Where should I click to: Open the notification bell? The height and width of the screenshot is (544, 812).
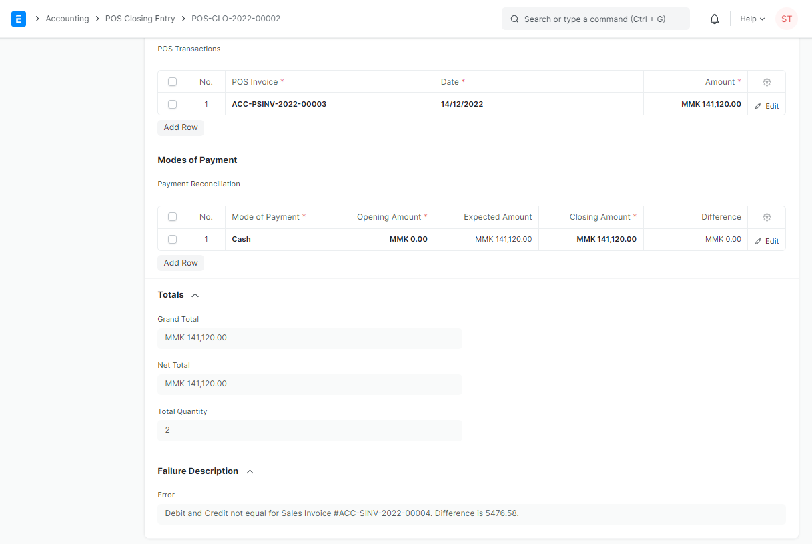[714, 19]
